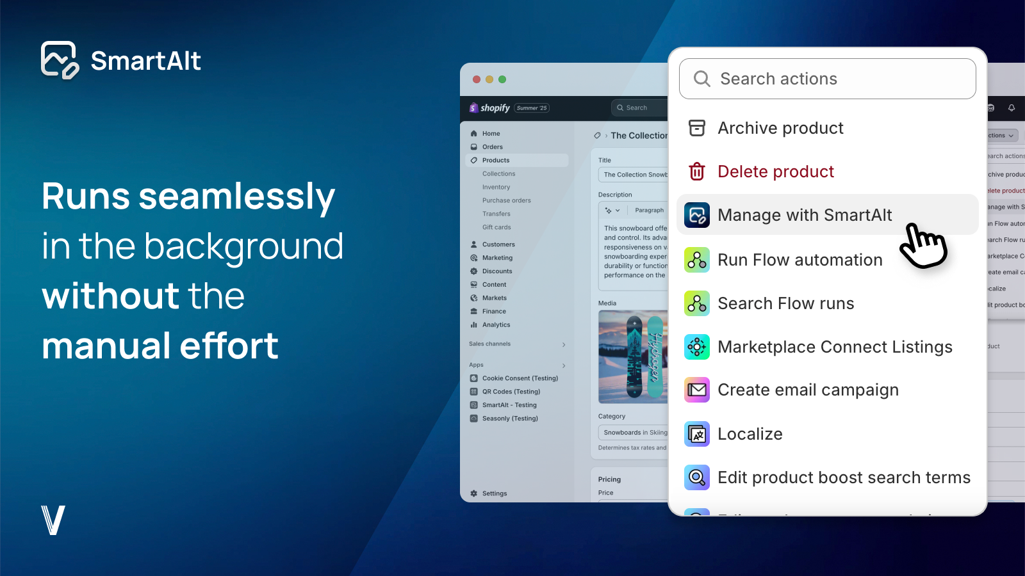
Task: Go to Settings in Shopify sidebar
Action: tap(494, 493)
